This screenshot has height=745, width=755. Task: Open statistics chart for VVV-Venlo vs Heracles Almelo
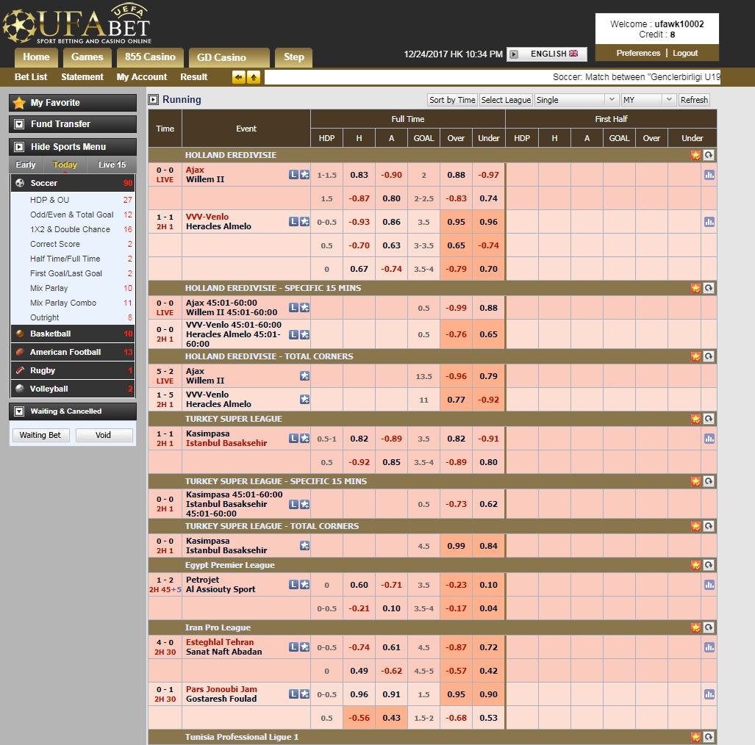pyautogui.click(x=709, y=222)
